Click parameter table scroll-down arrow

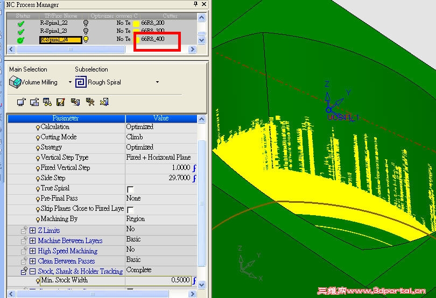coord(202,285)
